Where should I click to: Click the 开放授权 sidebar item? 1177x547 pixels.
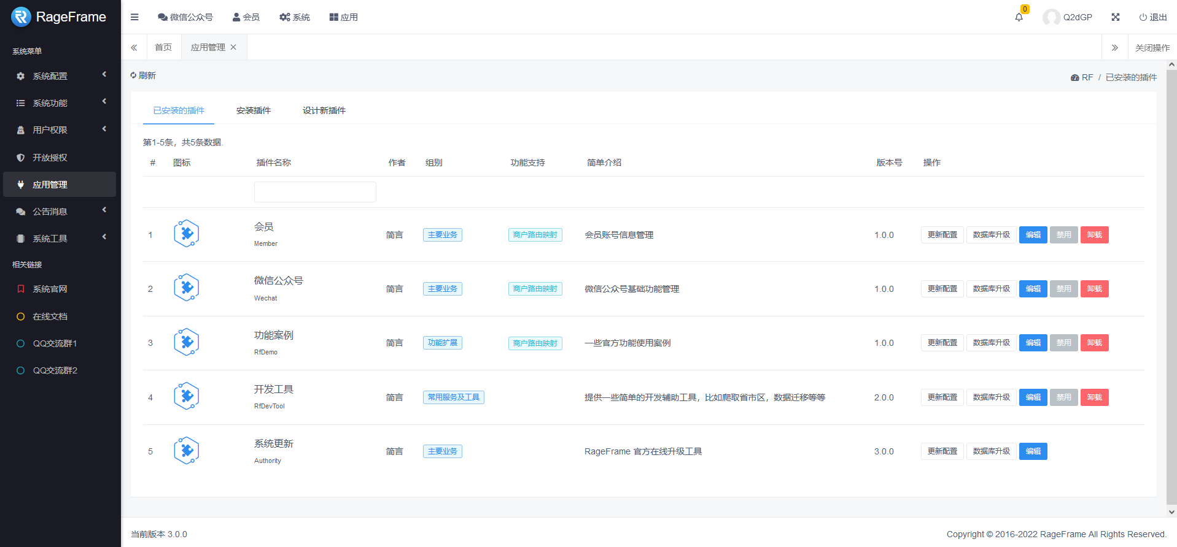(60, 158)
